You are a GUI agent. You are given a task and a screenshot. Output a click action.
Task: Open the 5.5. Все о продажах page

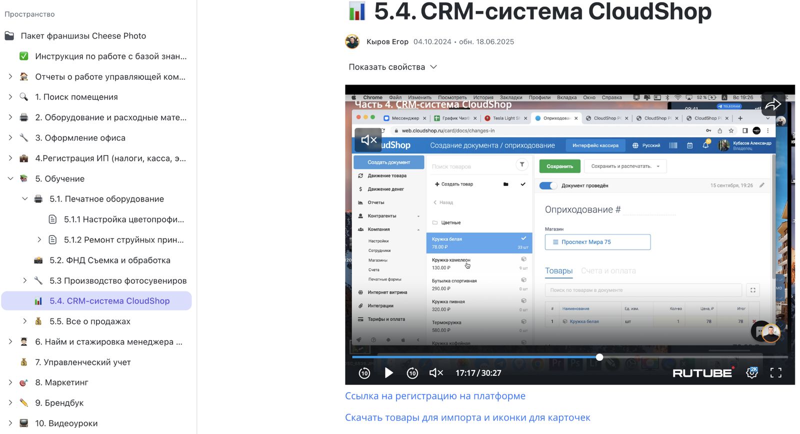tap(90, 321)
